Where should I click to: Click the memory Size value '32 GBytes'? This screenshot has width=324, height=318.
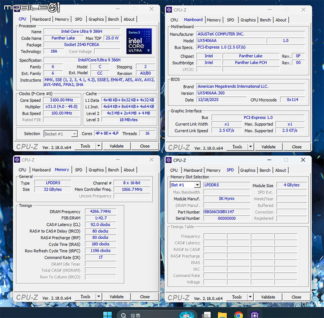pos(53,189)
